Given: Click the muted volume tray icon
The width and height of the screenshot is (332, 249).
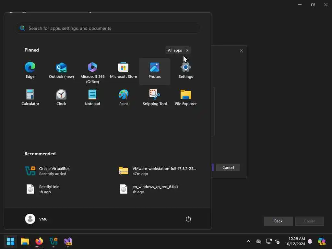Looking at the screenshot, I should (x=277, y=241).
